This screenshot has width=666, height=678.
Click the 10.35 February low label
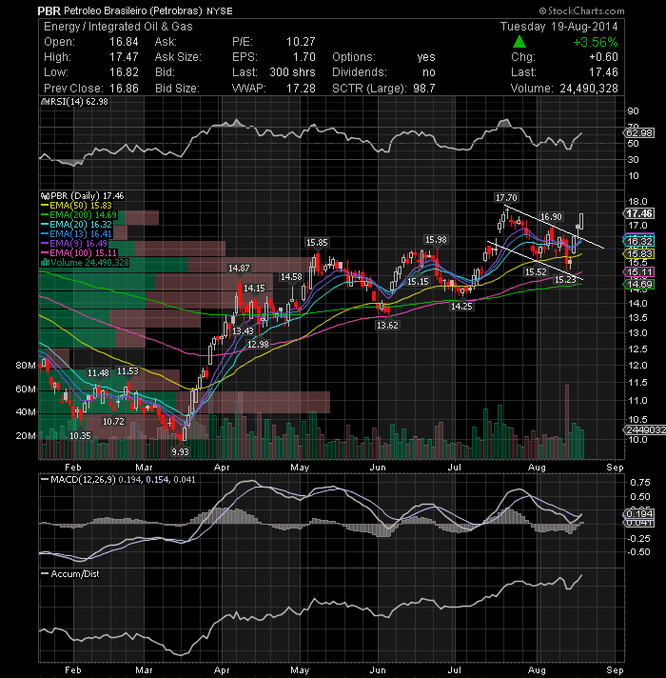point(80,435)
